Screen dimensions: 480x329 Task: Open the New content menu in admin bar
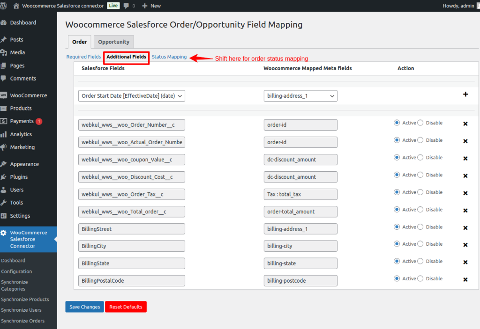click(151, 6)
